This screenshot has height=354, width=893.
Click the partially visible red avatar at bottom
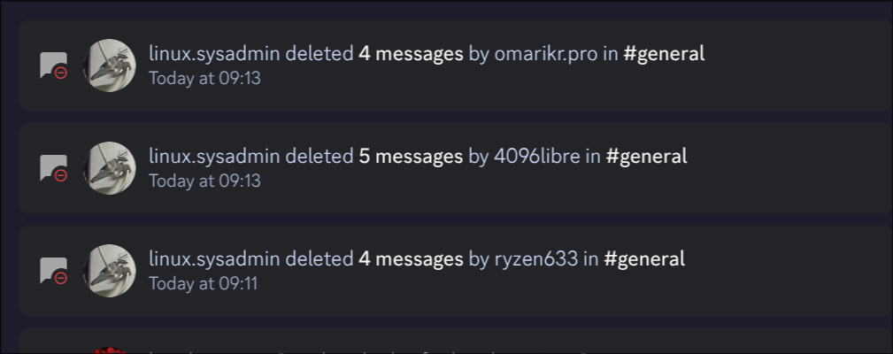point(109,350)
